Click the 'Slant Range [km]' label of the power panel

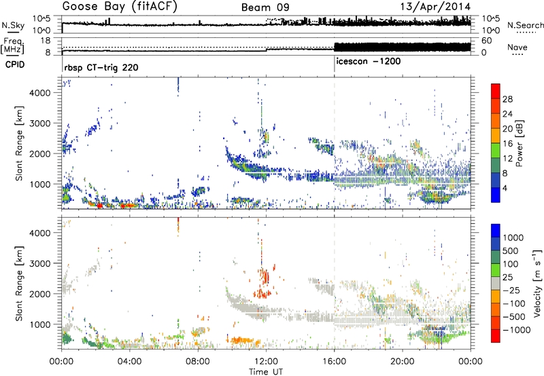[19, 143]
